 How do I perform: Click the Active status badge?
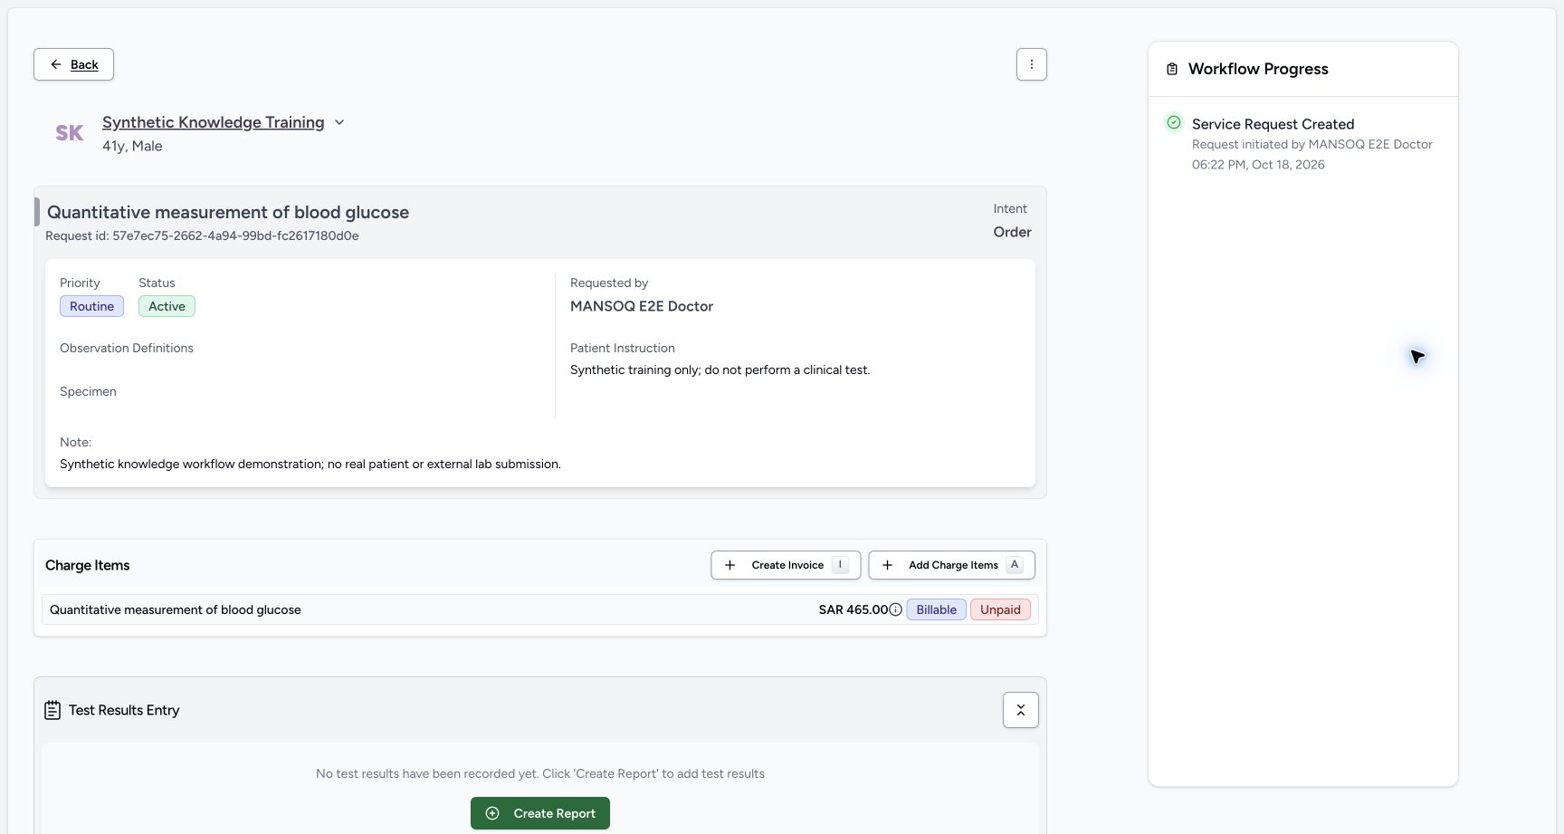(x=167, y=306)
